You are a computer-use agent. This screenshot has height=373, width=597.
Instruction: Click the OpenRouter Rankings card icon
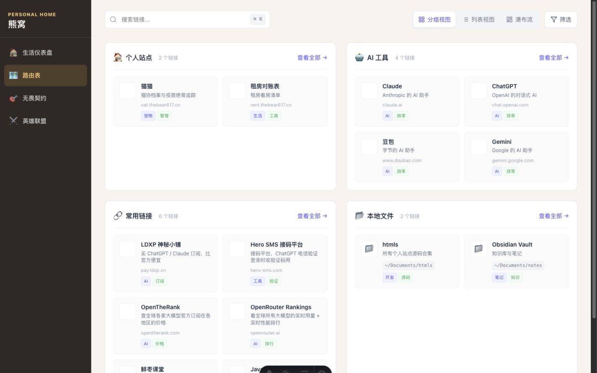pyautogui.click(x=237, y=312)
